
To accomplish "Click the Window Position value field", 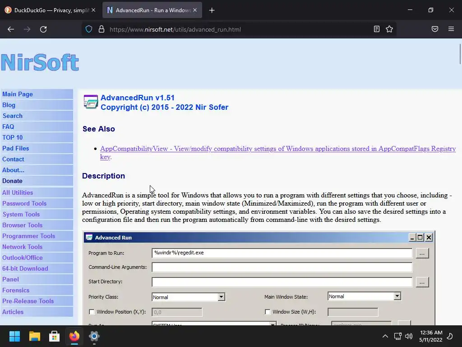I will pos(177,312).
